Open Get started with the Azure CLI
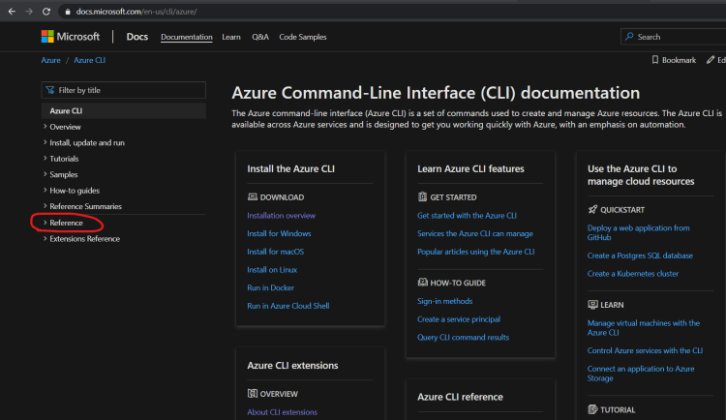The height and width of the screenshot is (420, 726). [467, 216]
